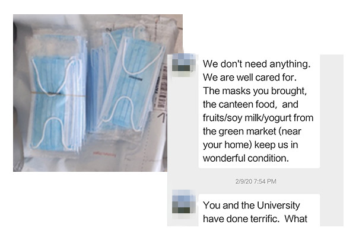Select the "We don't need anything" message bubble
Screen dimensions: 356x237
[259, 111]
